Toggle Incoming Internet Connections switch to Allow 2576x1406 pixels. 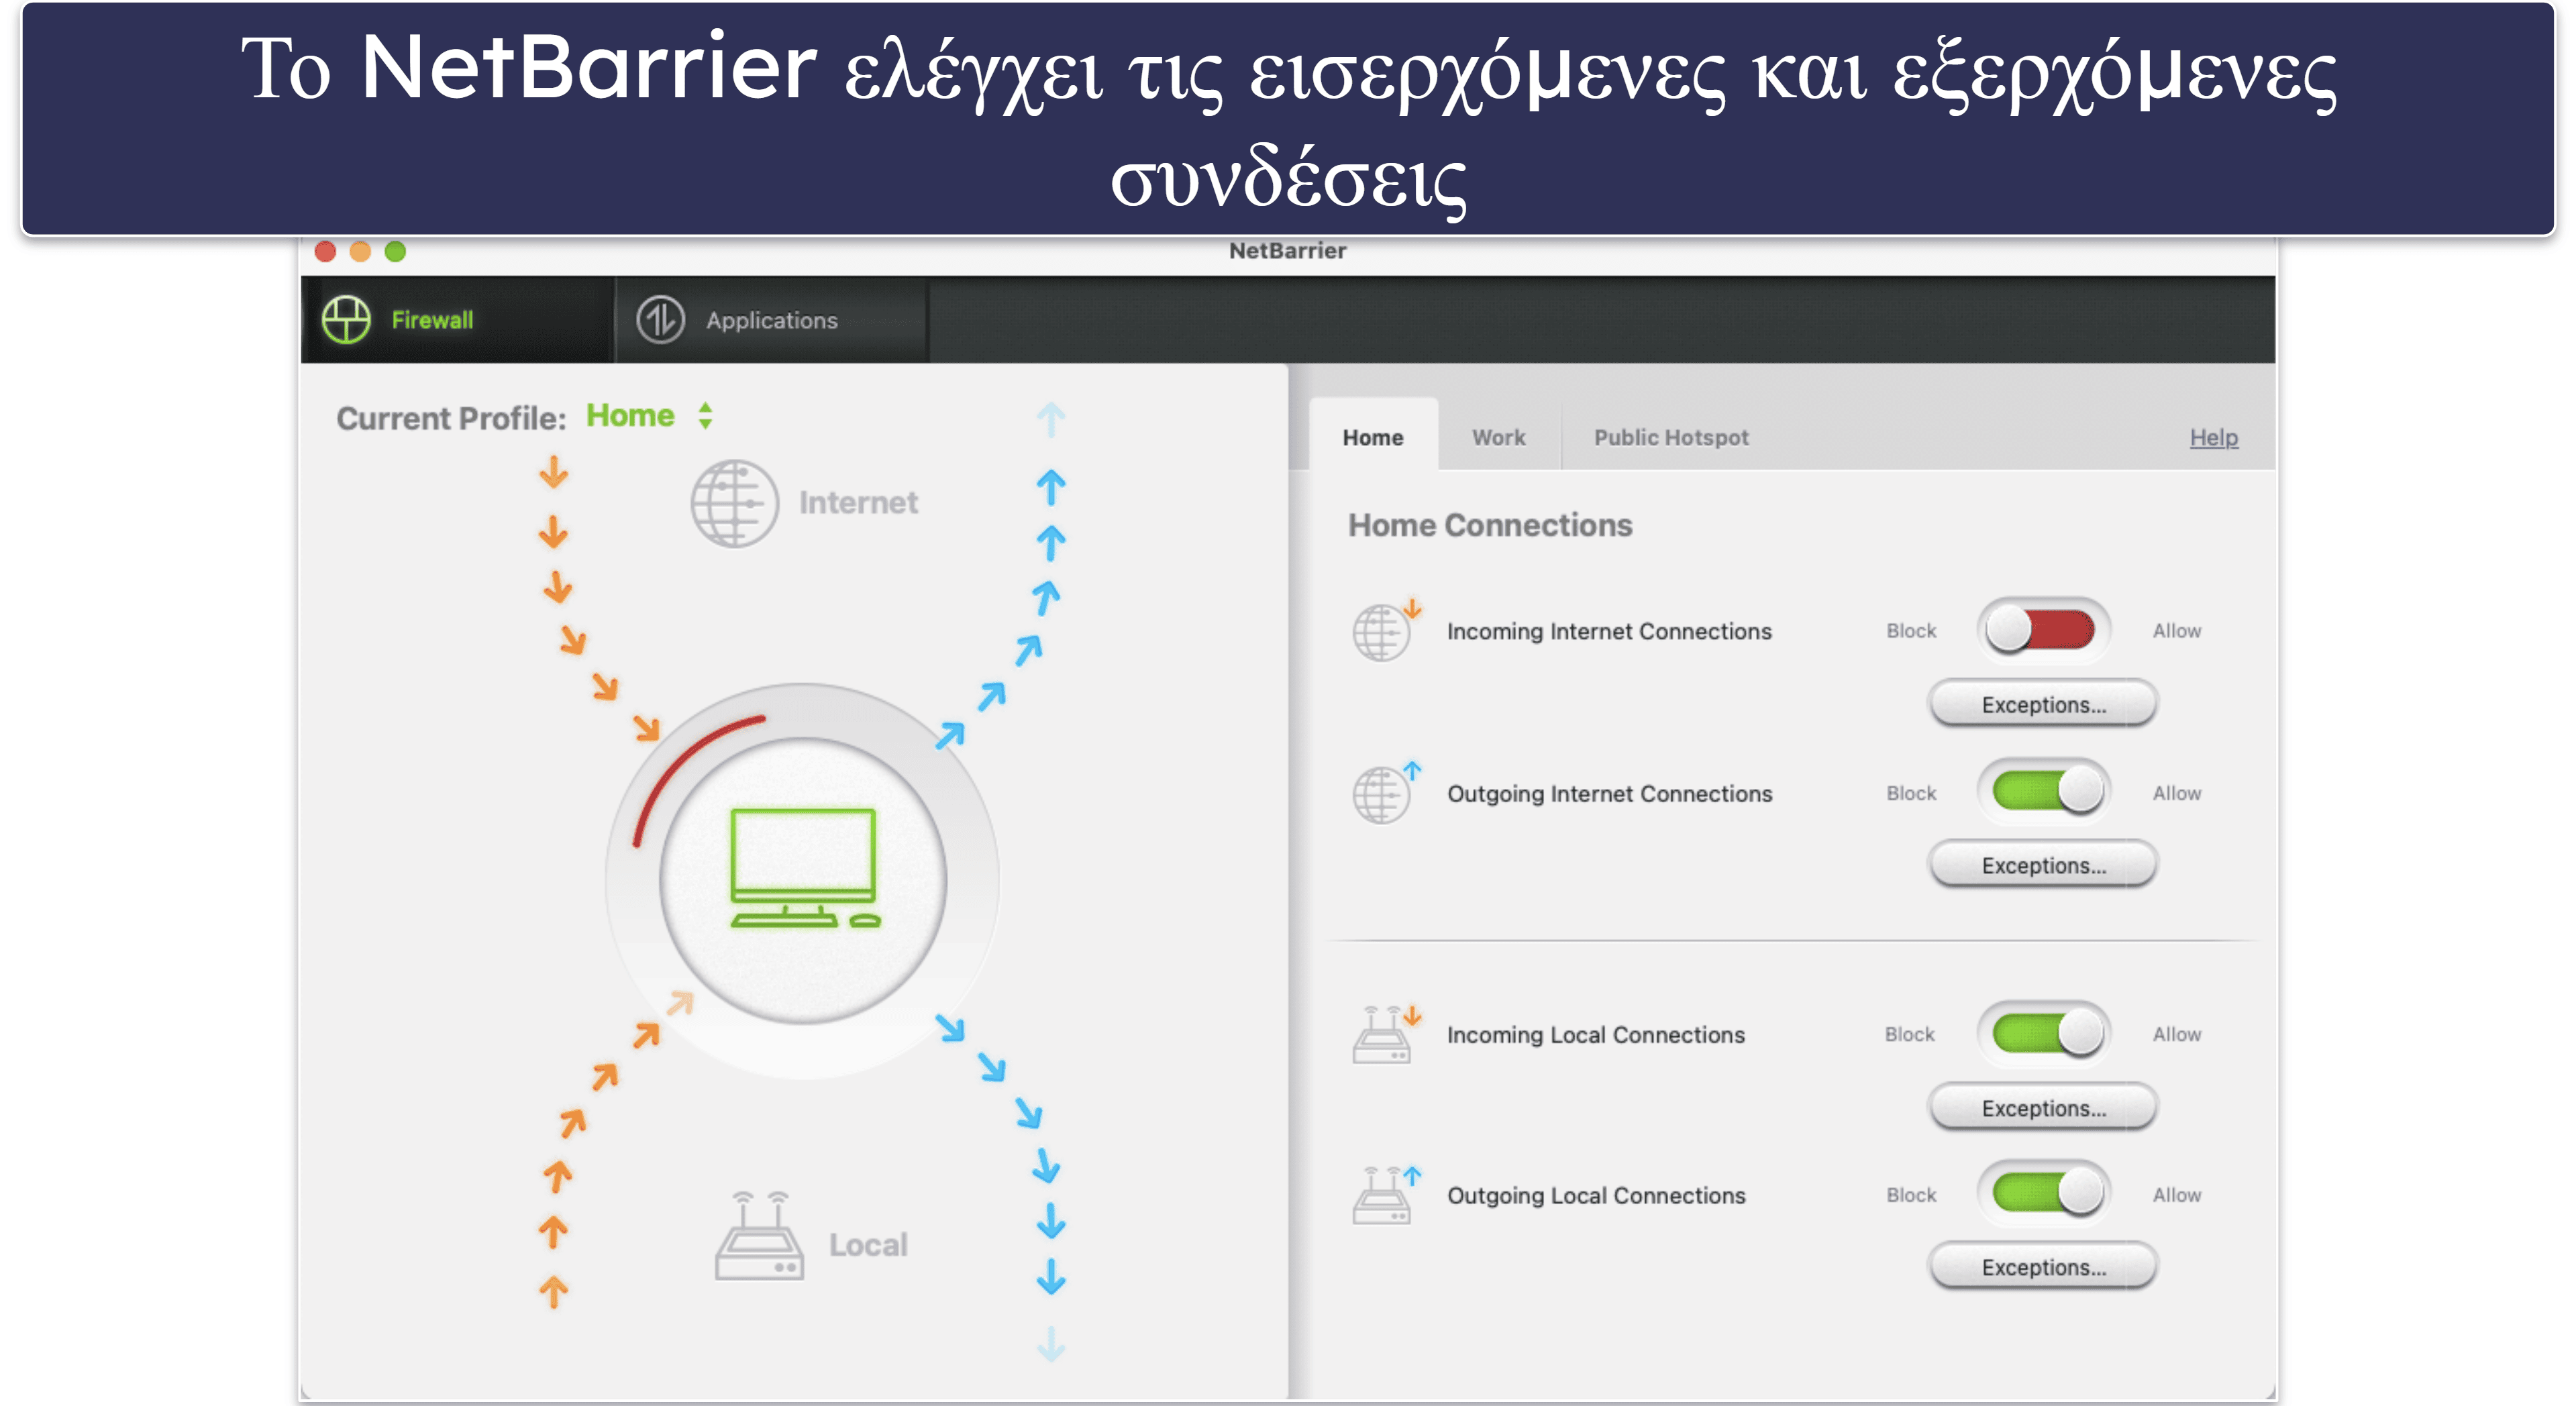[x=2043, y=630]
